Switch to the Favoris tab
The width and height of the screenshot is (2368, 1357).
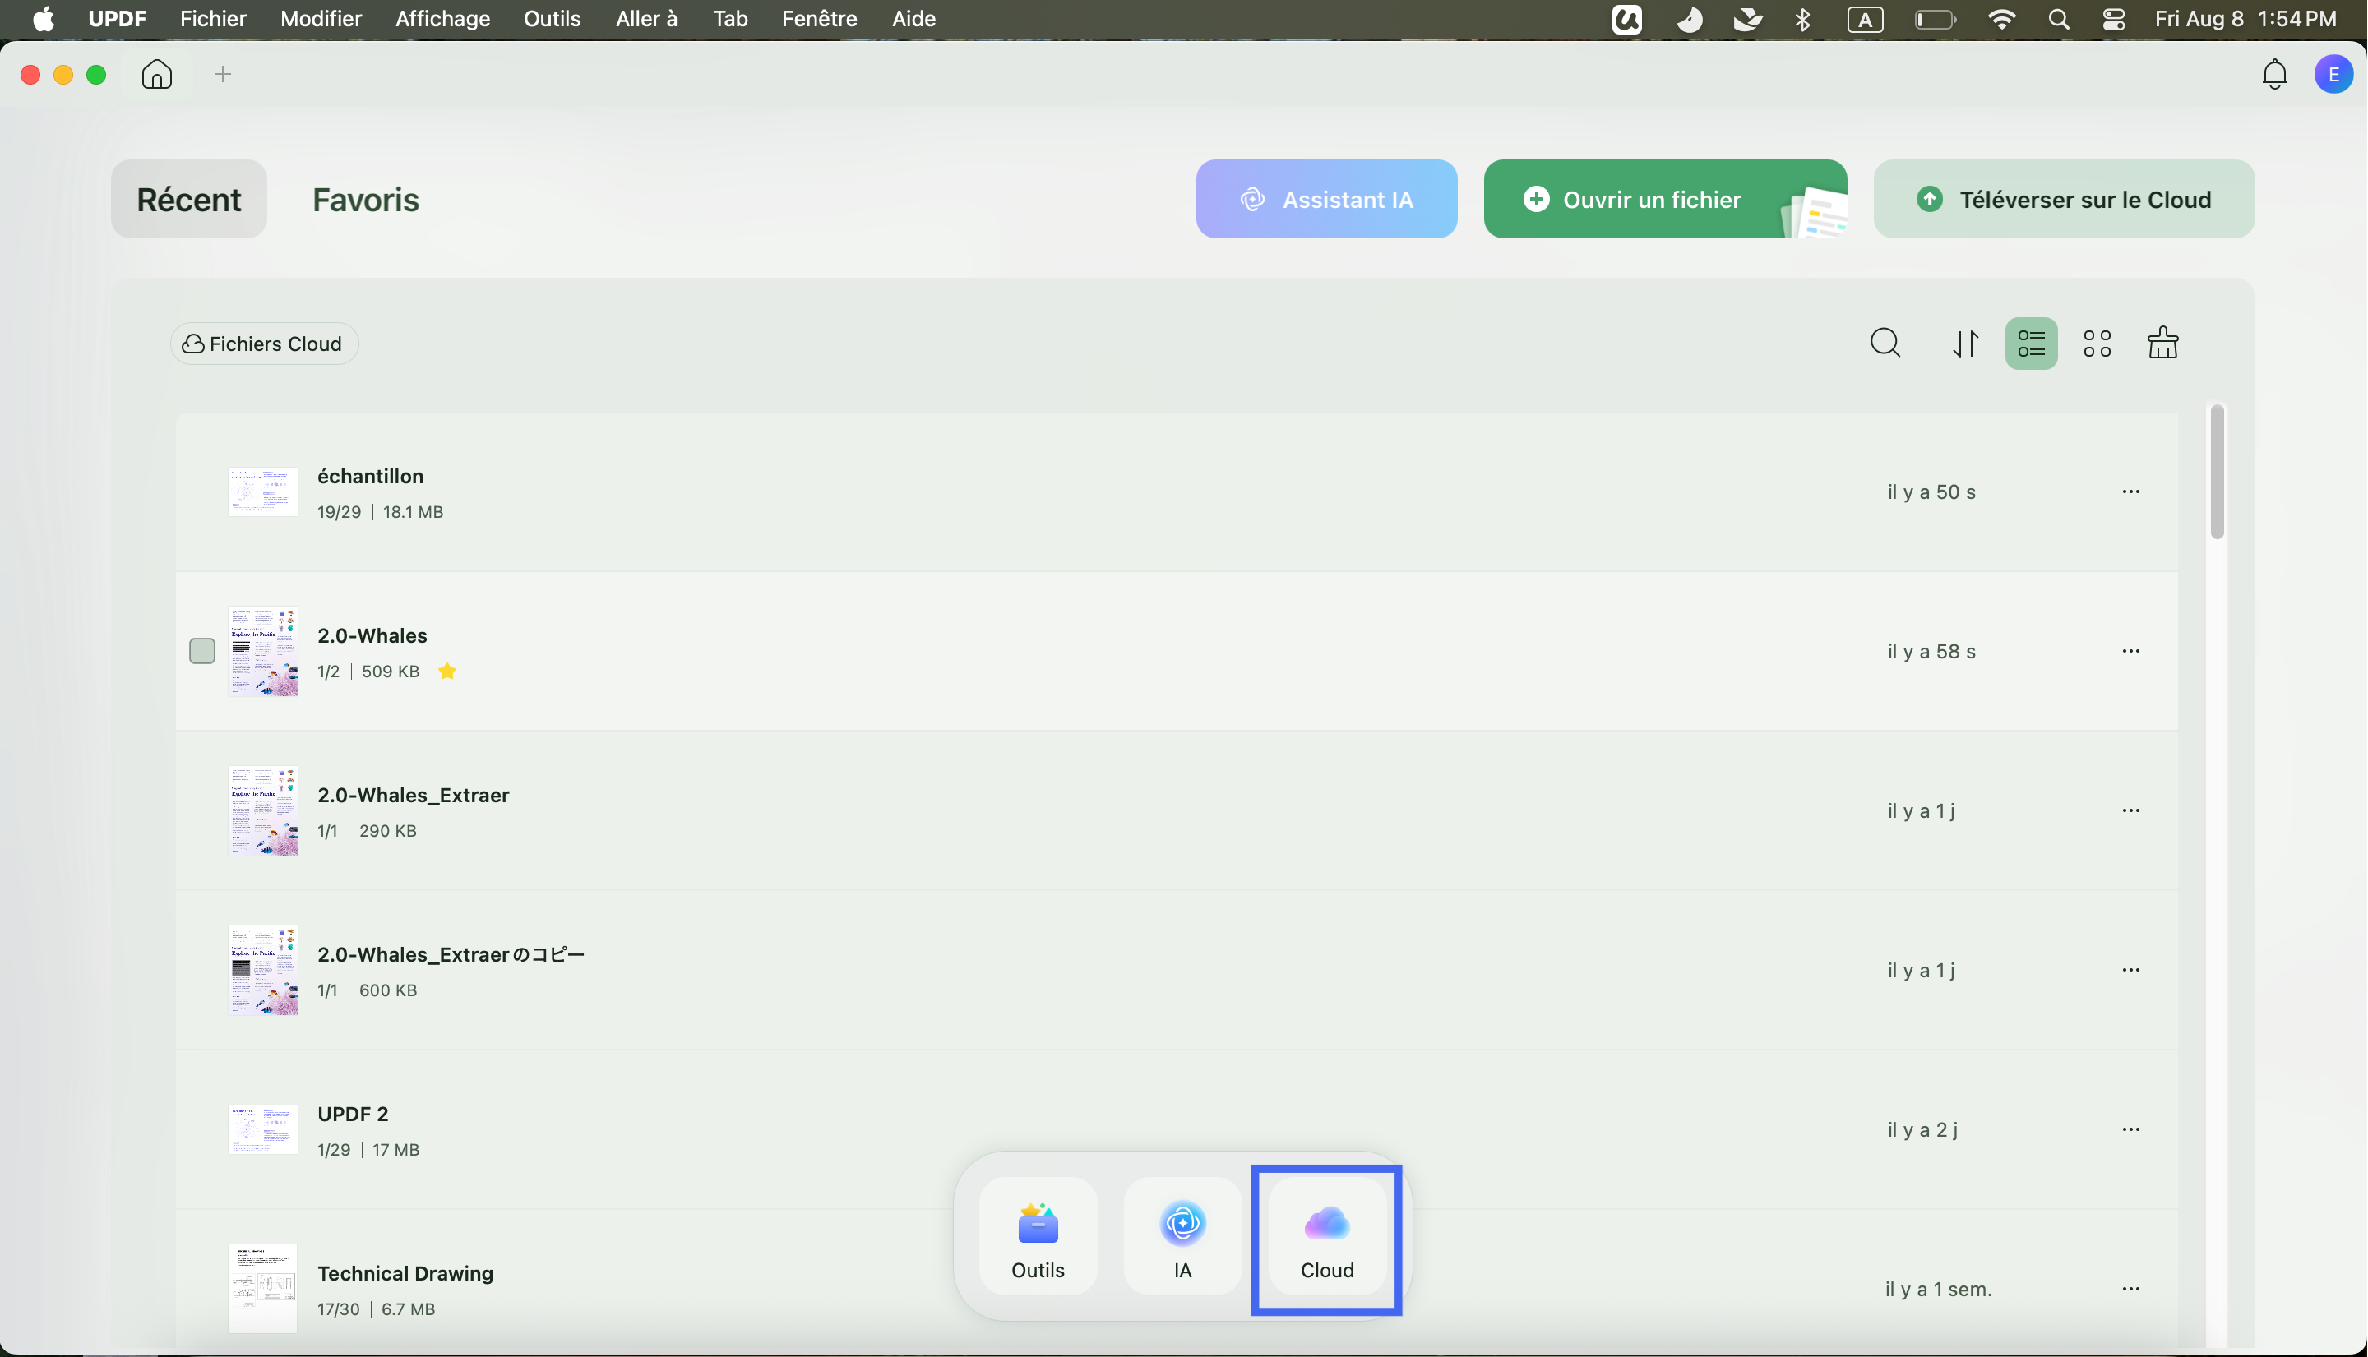pyautogui.click(x=365, y=199)
